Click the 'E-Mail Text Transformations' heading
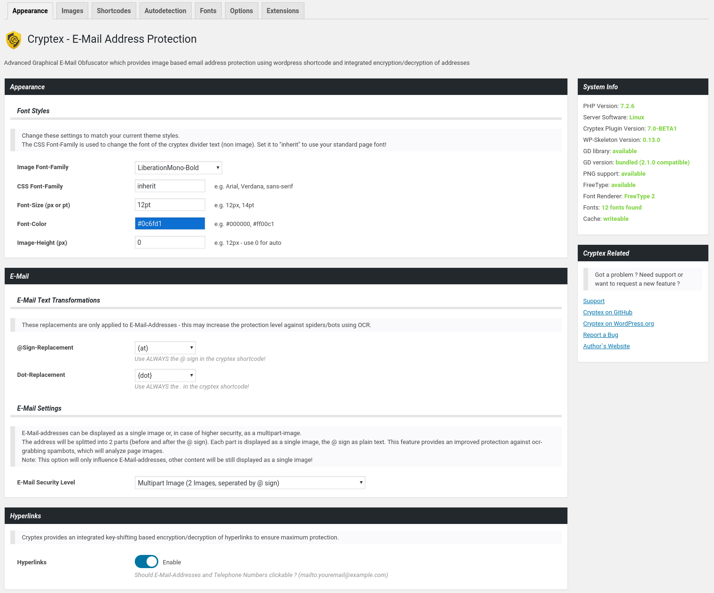Image resolution: width=714 pixels, height=593 pixels. coord(59,300)
